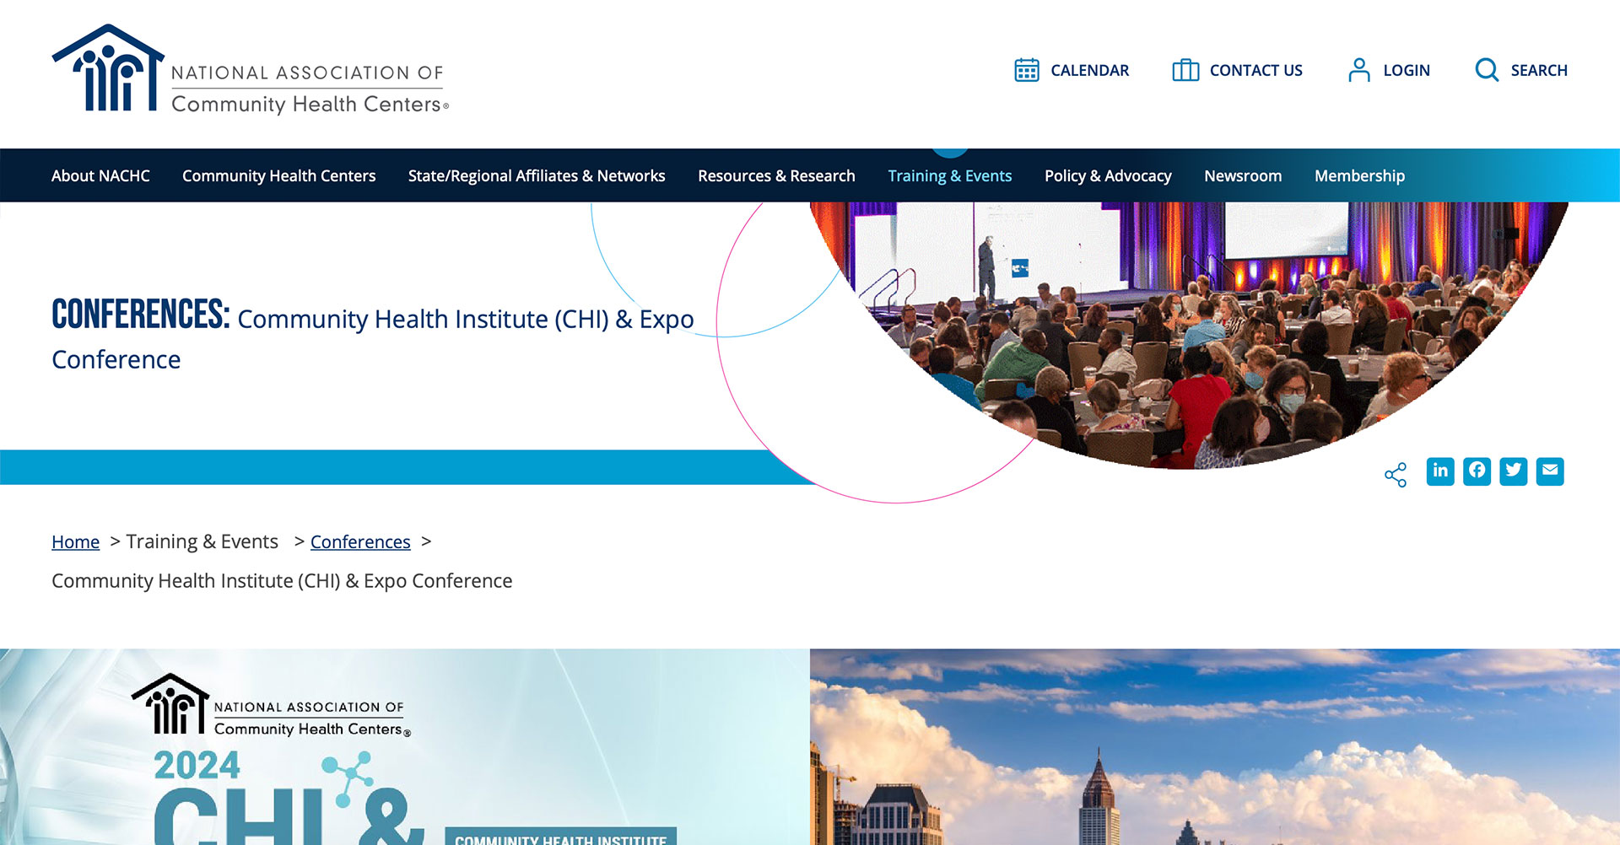
Task: Click the conference audience hero photo
Action: (x=1188, y=334)
